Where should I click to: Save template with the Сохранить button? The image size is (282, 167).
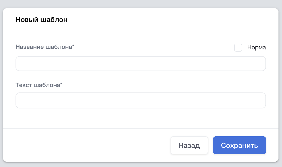pyautogui.click(x=239, y=145)
